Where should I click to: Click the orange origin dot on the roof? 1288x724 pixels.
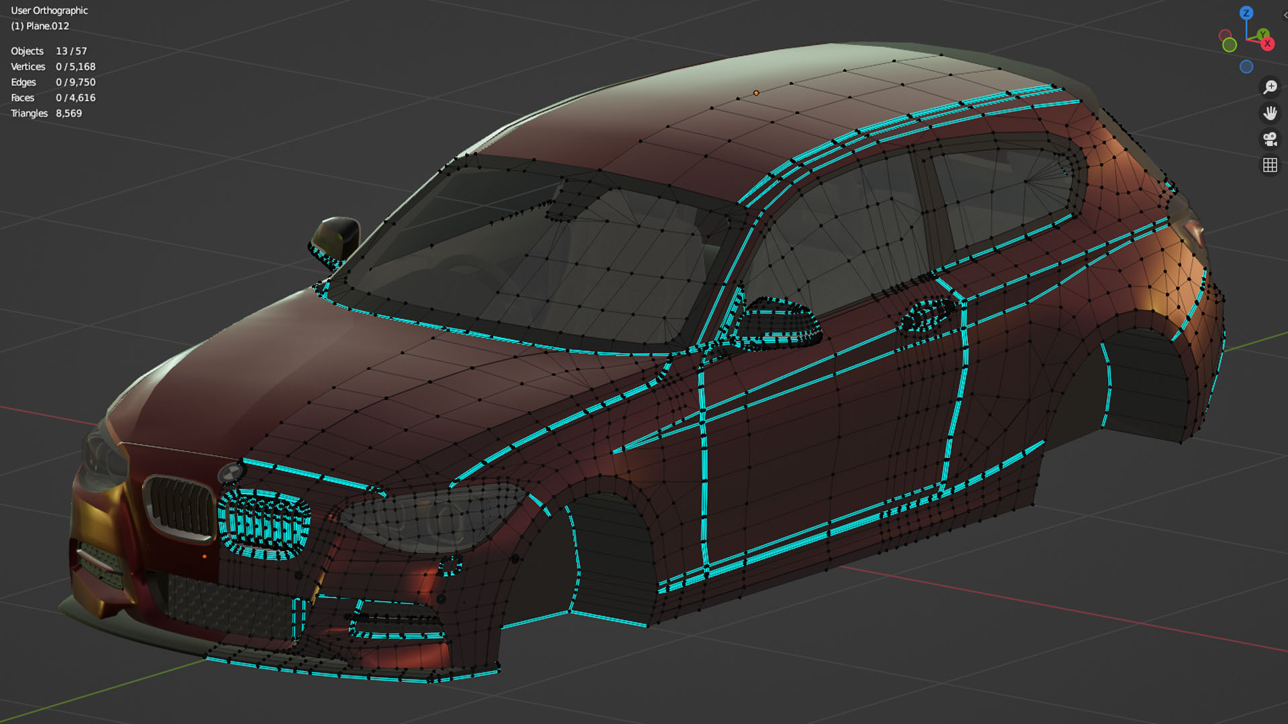[756, 93]
